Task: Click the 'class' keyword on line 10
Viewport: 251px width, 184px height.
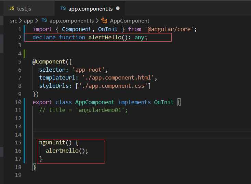Action: click(64, 102)
